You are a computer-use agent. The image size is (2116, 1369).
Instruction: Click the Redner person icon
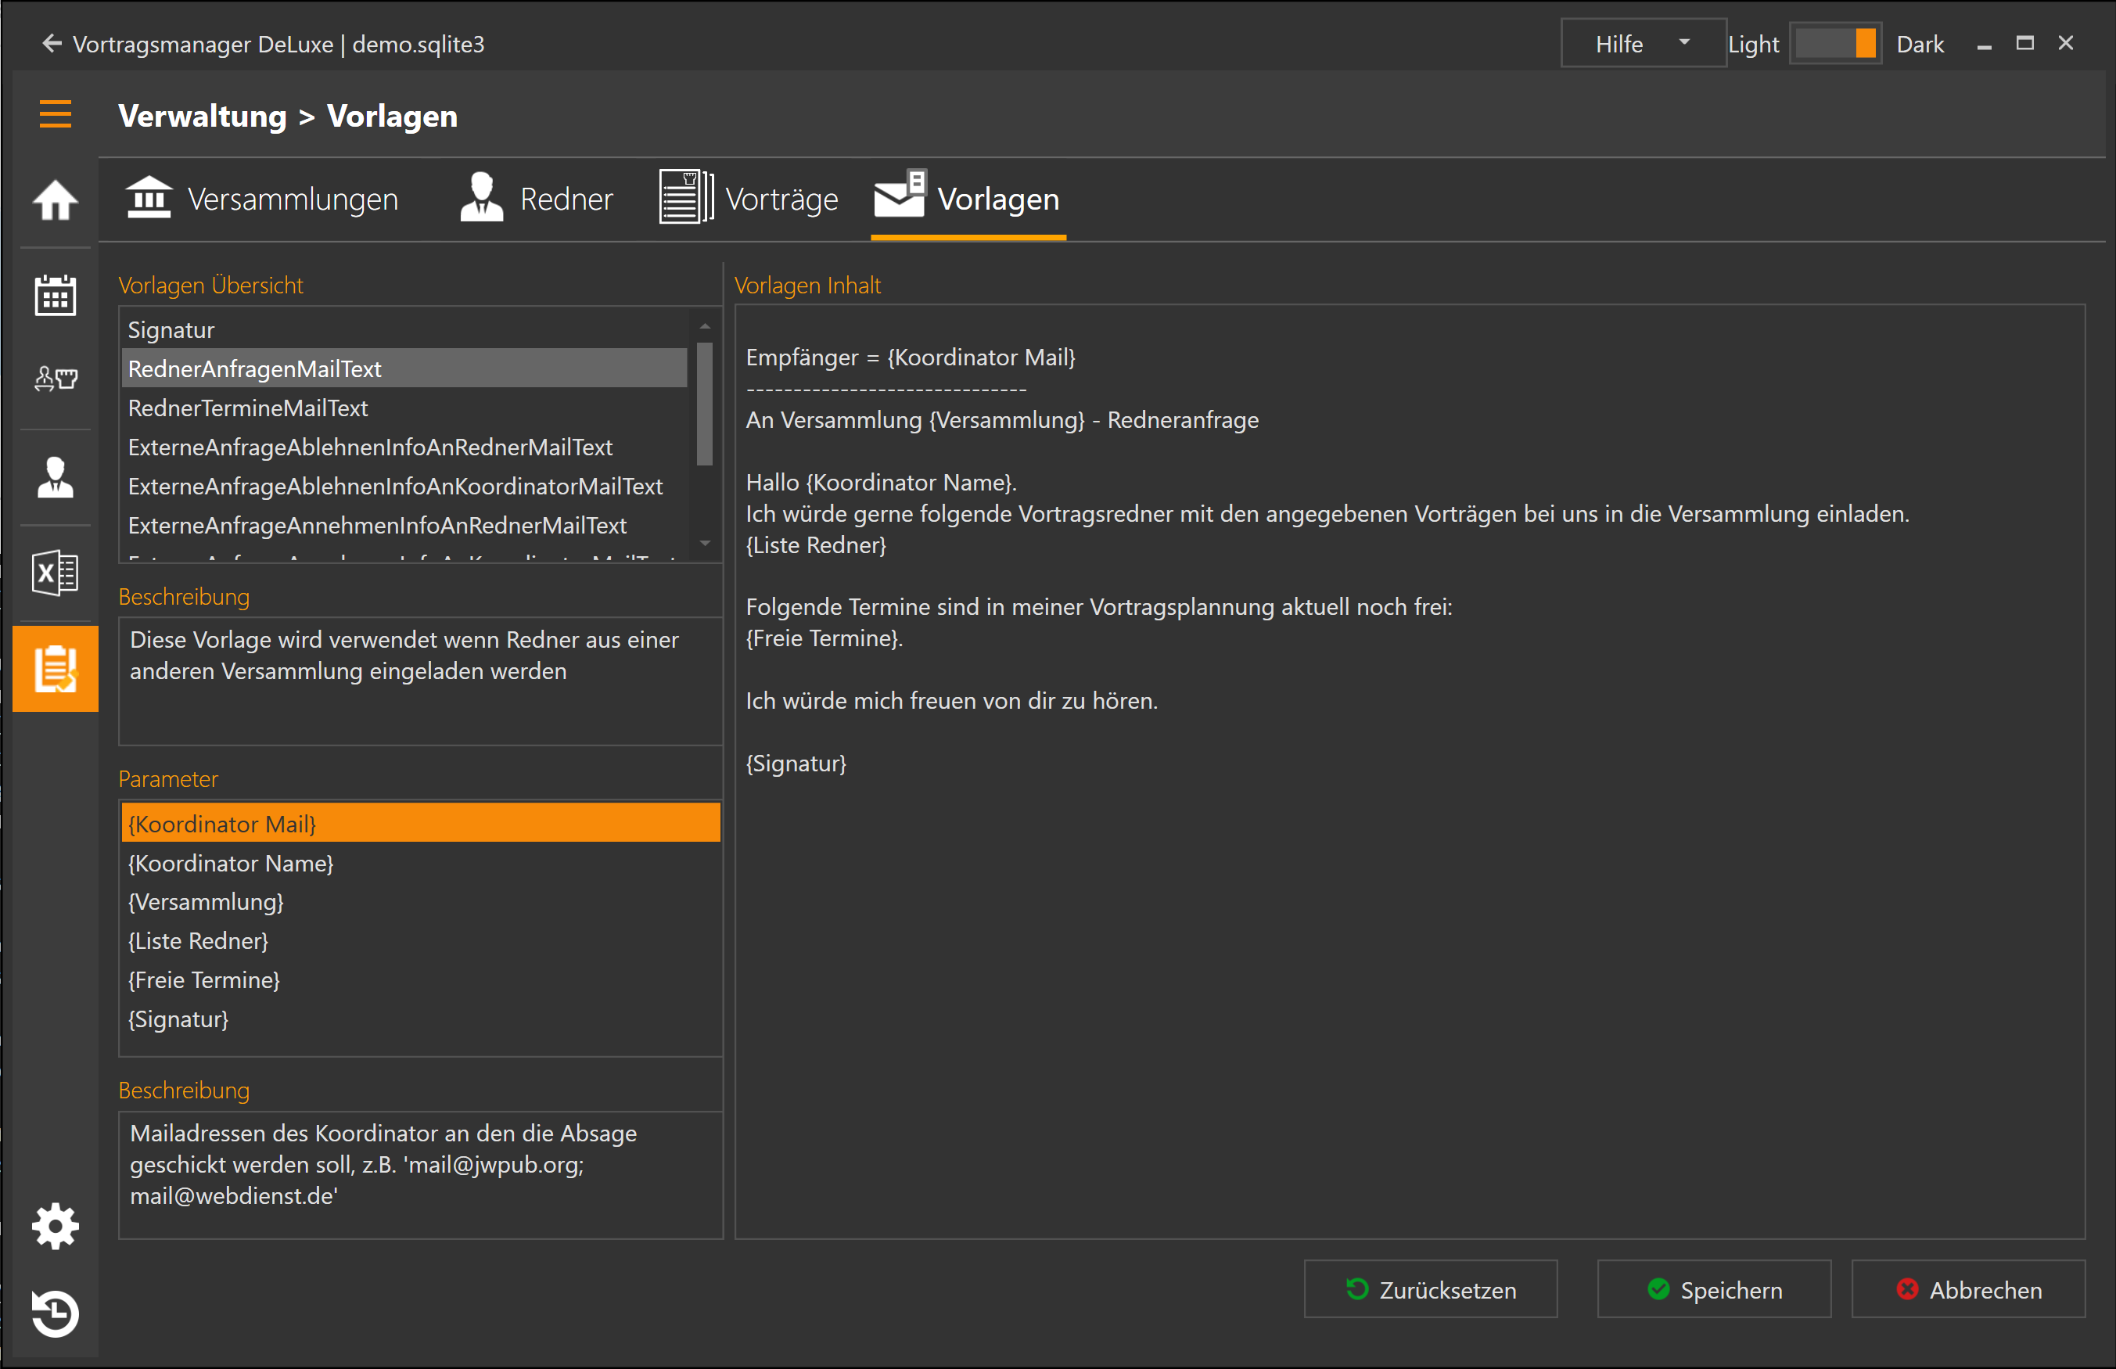[x=482, y=197]
